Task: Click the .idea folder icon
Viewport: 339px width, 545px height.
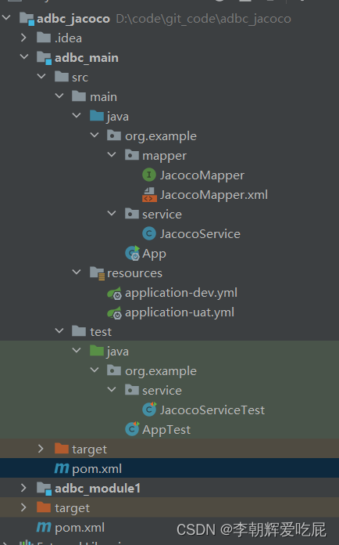Action: point(44,38)
